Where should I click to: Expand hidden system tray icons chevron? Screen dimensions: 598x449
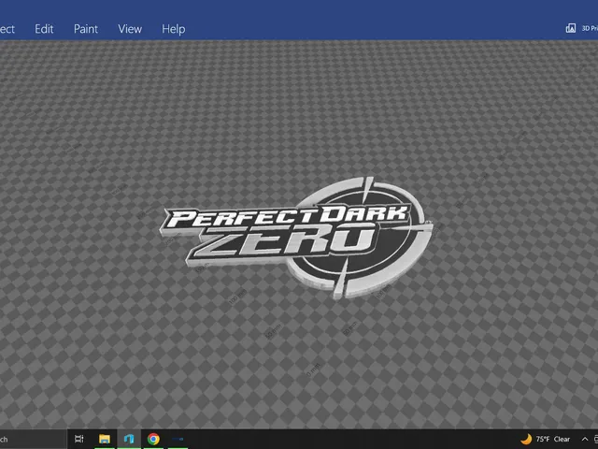(585, 439)
